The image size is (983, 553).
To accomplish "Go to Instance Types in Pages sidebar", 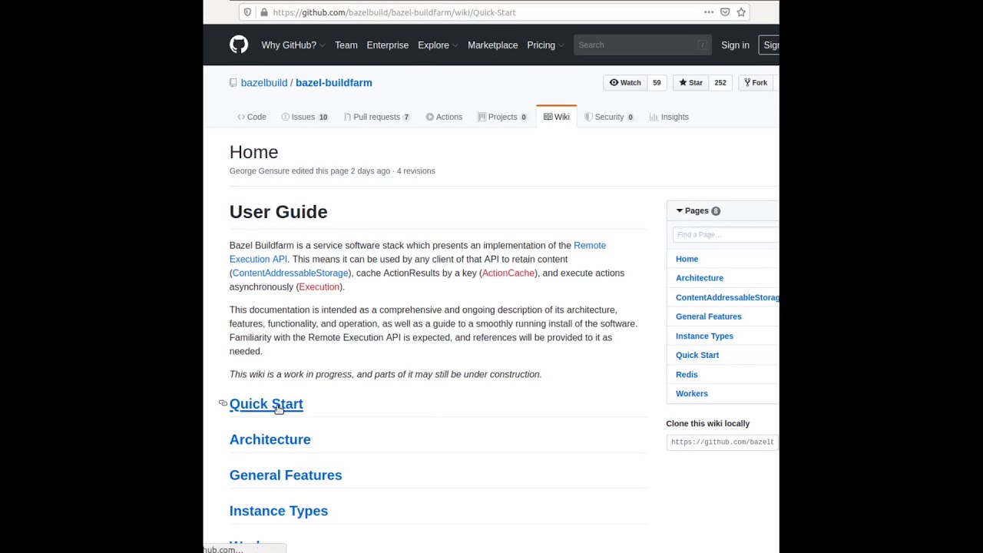I will coord(704,336).
